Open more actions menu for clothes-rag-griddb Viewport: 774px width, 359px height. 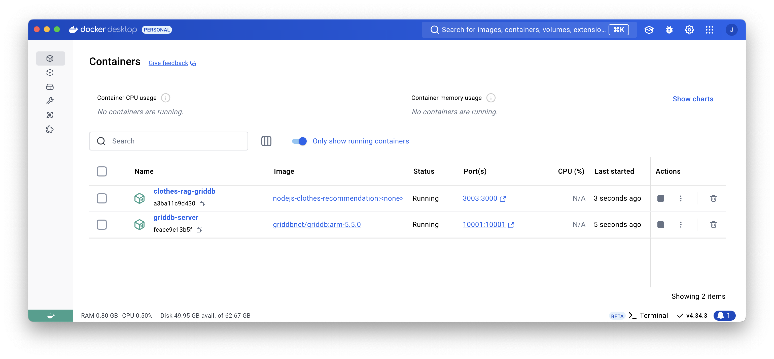681,198
